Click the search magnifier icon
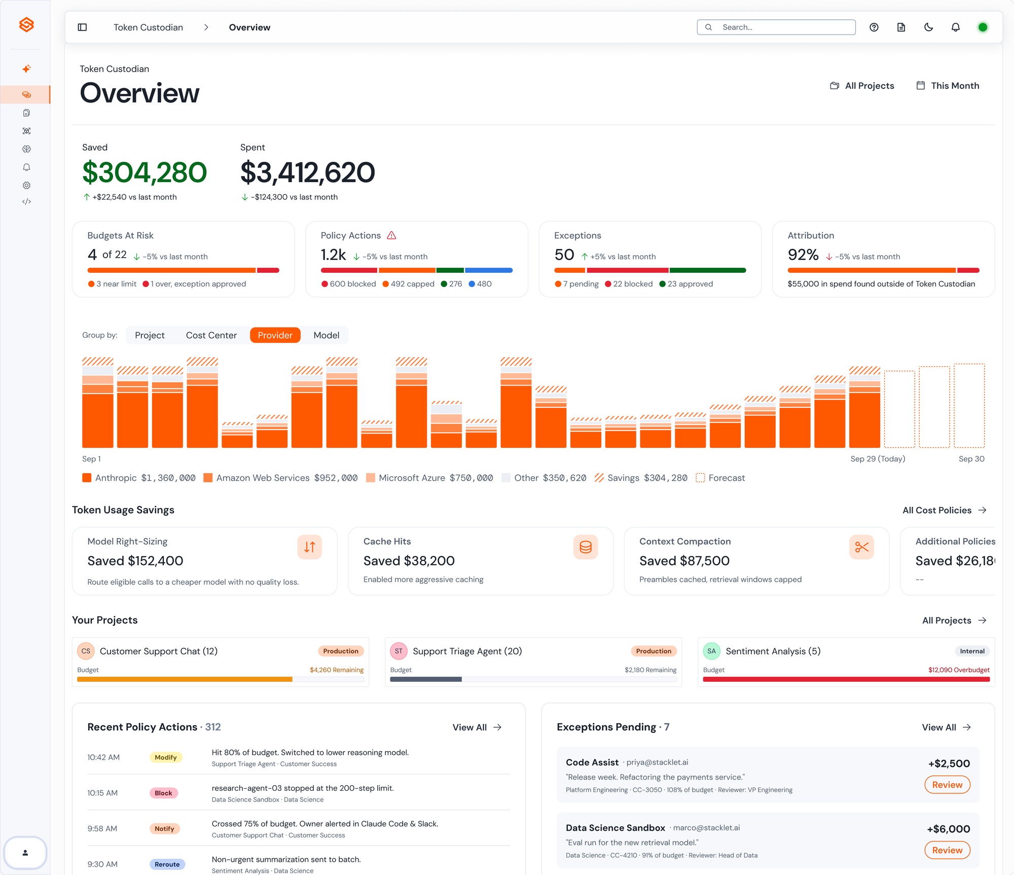 point(709,27)
